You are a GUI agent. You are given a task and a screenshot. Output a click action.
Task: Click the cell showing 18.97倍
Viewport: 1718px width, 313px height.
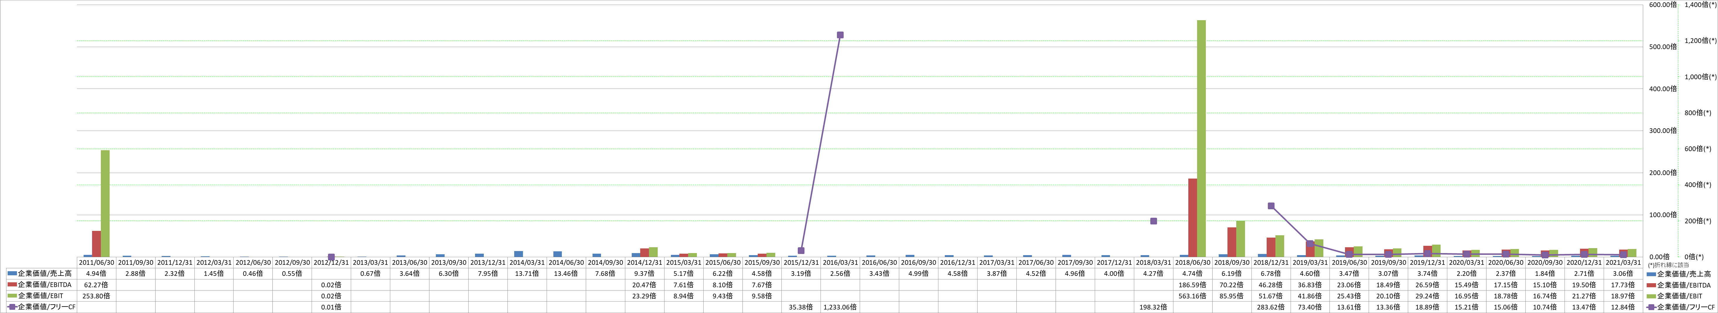pyautogui.click(x=1623, y=296)
